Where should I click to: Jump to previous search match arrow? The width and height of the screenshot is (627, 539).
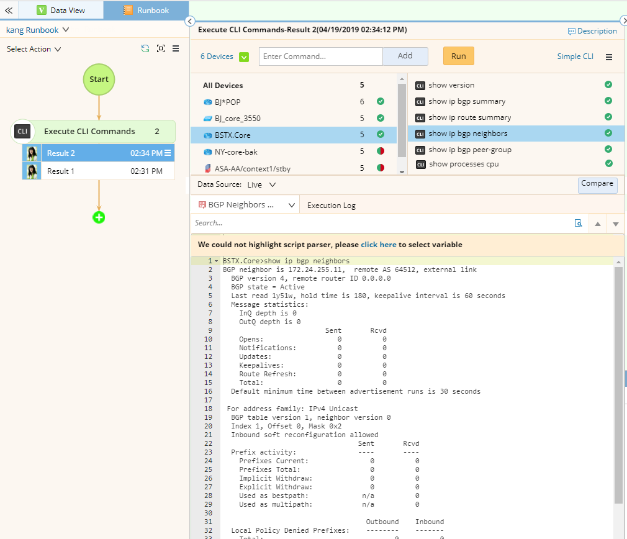tap(598, 224)
